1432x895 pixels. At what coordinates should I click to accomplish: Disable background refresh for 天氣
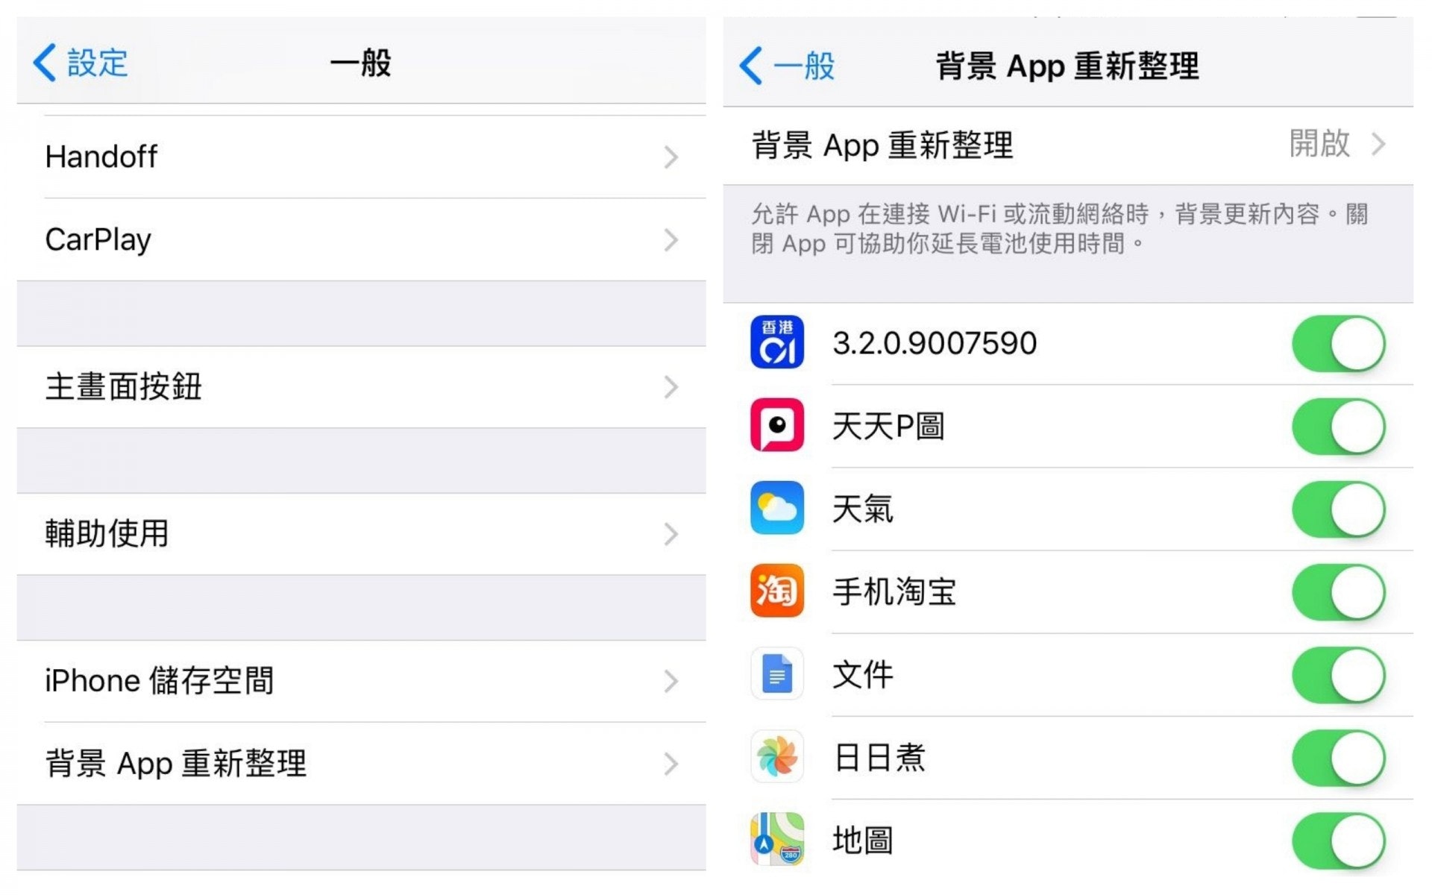click(x=1338, y=509)
